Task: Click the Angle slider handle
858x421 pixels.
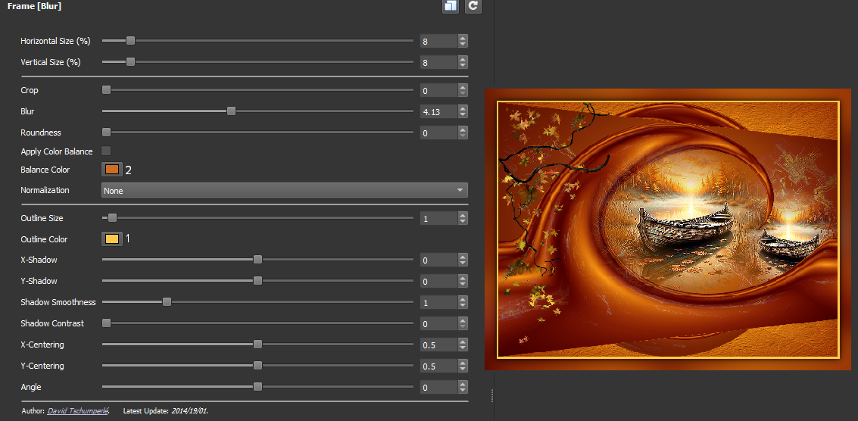Action: point(257,386)
